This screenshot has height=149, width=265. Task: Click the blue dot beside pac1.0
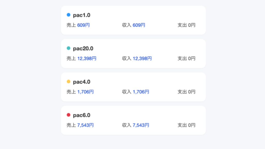pos(69,15)
